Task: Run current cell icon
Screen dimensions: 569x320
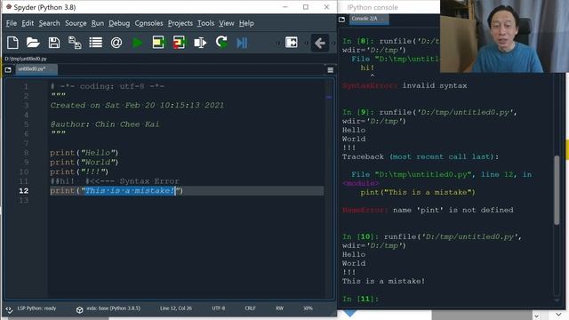Action: (158, 43)
